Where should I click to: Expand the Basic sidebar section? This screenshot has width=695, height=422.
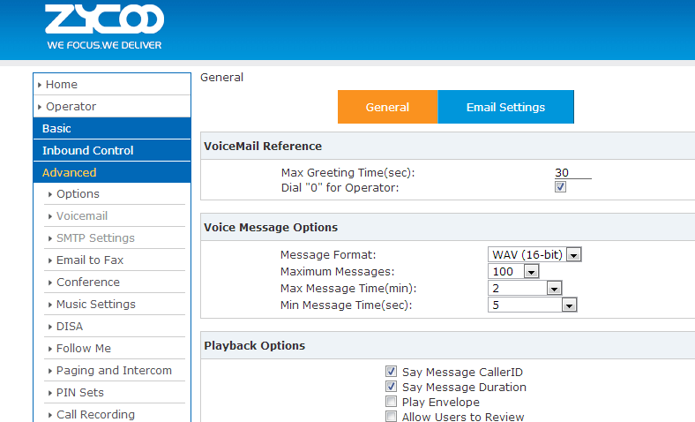pos(57,129)
